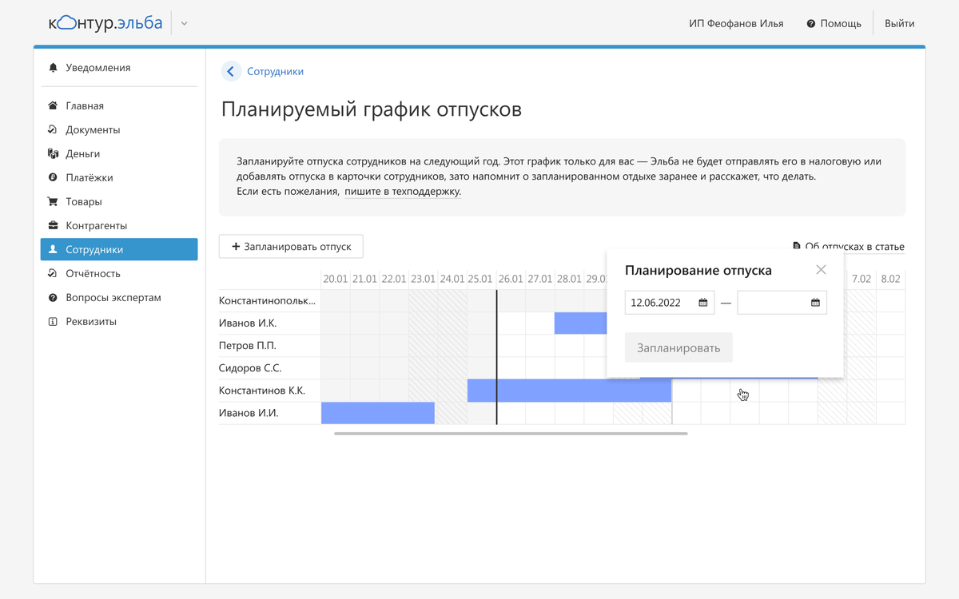The width and height of the screenshot is (959, 599).
Task: Click the 26.01 date column header
Action: pyautogui.click(x=511, y=279)
